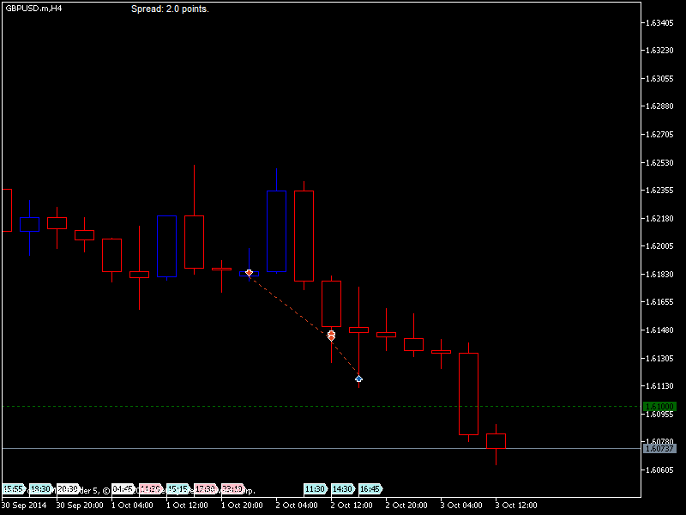Viewport: 686px width, 515px height.
Task: Click the '1 Oct 12:00' time axis label
Action: (x=187, y=506)
